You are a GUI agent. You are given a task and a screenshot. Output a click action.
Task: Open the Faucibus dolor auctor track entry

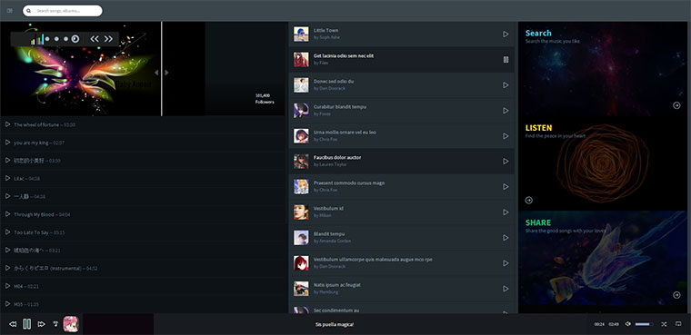tap(402, 161)
